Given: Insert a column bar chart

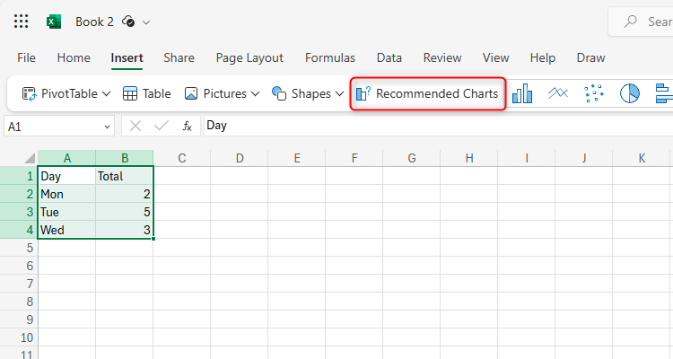Looking at the screenshot, I should [x=522, y=93].
